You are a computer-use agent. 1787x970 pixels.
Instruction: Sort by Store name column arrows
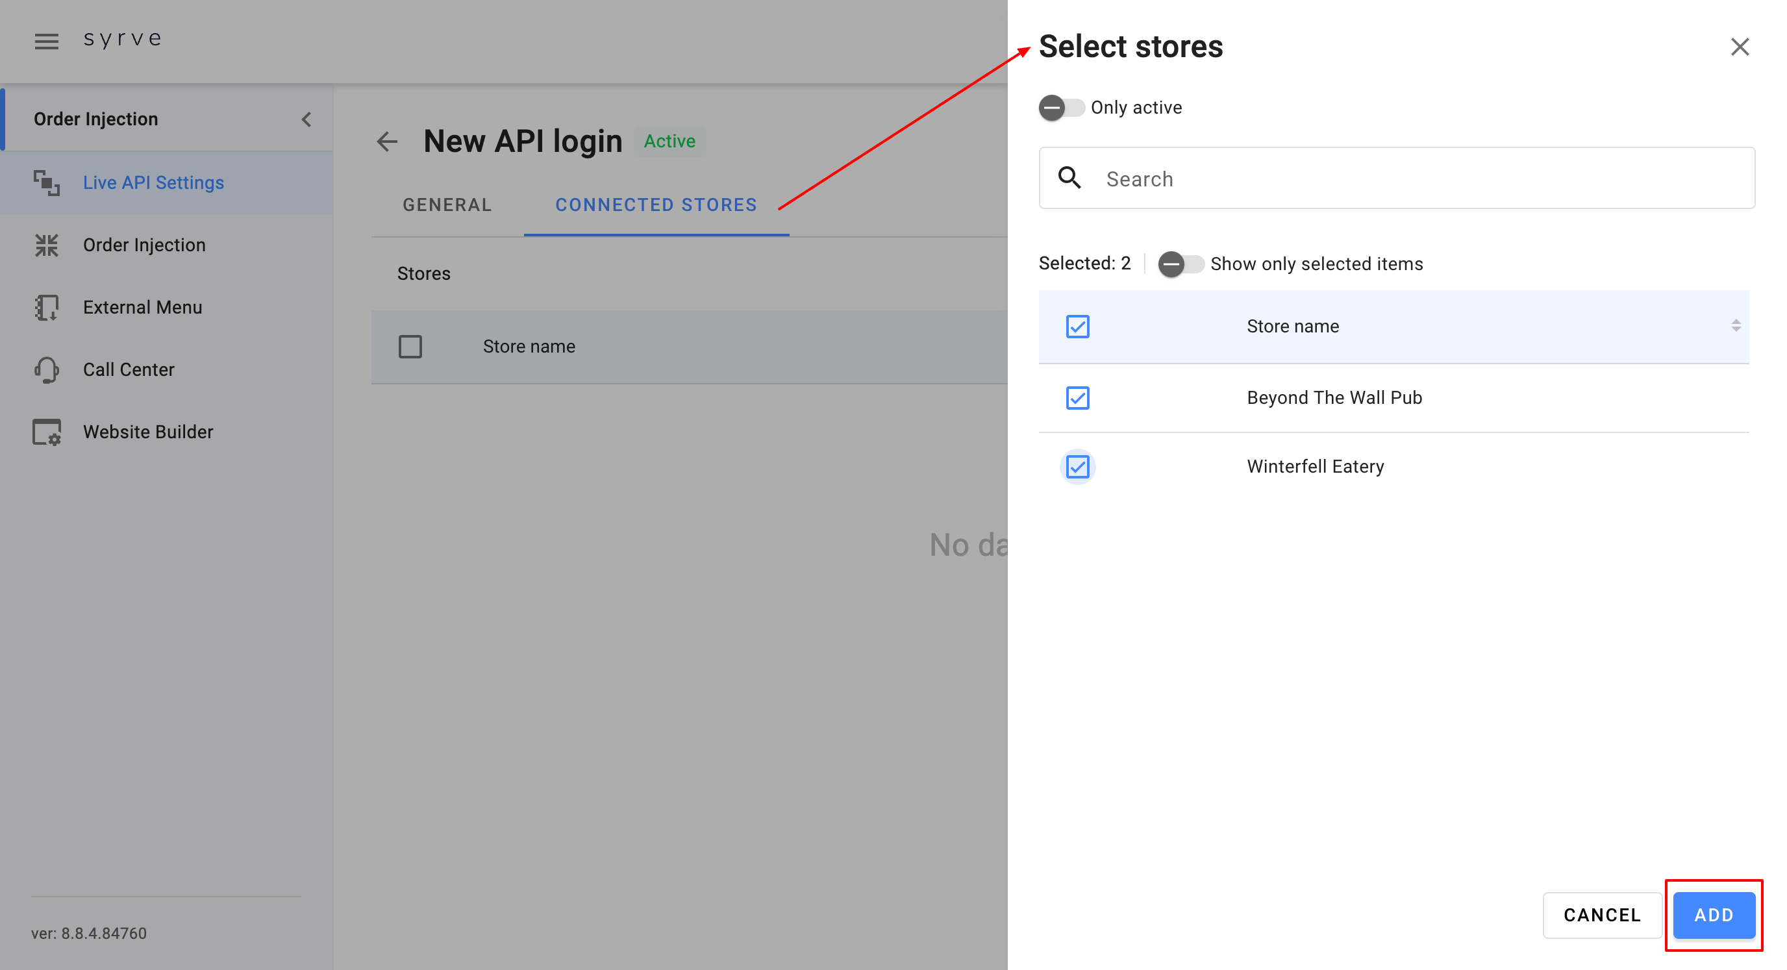(1735, 325)
